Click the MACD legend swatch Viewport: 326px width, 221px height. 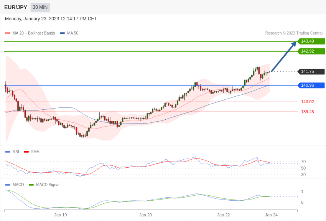[8, 185]
